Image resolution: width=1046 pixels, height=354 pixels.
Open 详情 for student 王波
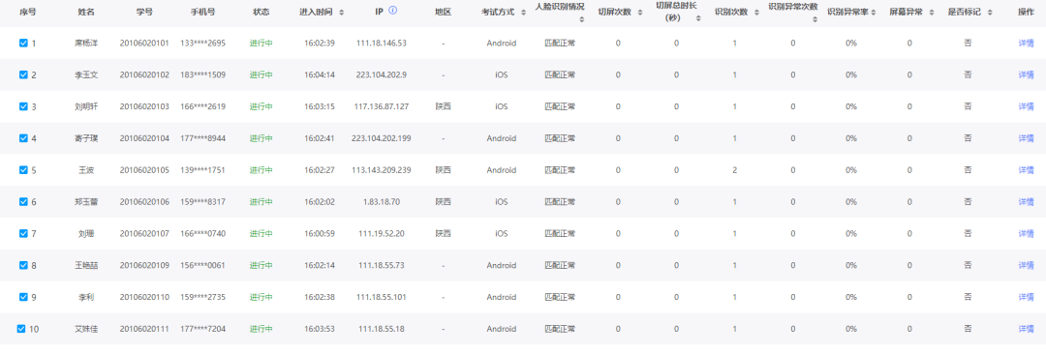[x=1026, y=170]
